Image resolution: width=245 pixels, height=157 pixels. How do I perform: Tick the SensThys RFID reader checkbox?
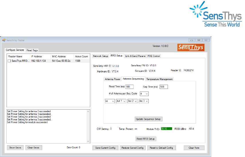[9, 61]
